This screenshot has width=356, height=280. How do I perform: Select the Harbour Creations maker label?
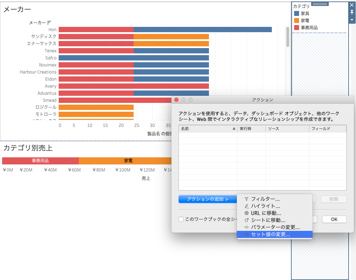(x=38, y=72)
